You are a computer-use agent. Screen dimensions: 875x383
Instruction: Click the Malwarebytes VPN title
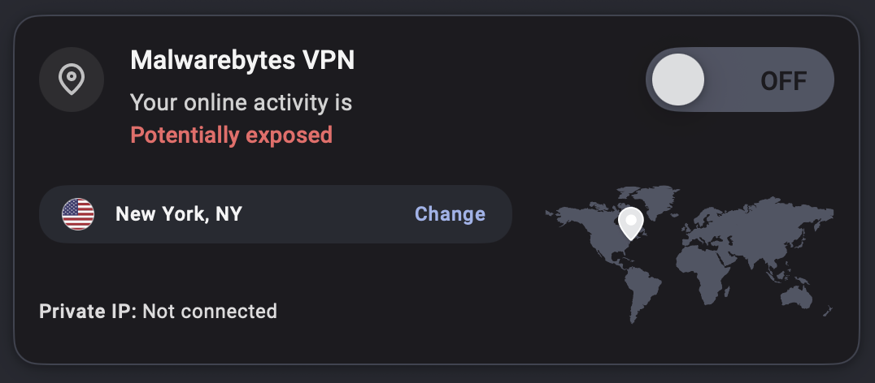(242, 60)
